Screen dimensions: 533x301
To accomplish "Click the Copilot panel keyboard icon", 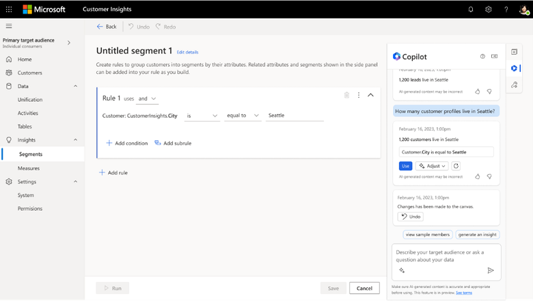I will 494,57.
